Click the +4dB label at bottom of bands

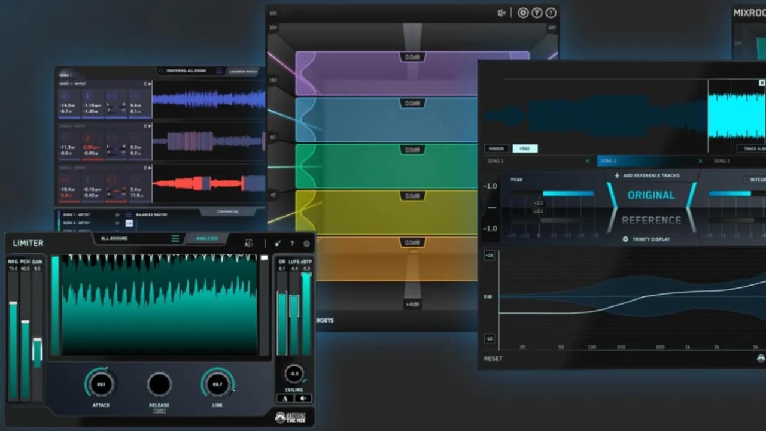click(x=413, y=304)
